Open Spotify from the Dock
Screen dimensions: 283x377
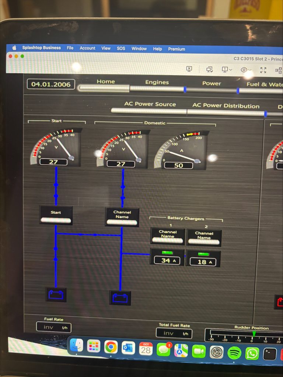pyautogui.click(x=234, y=353)
